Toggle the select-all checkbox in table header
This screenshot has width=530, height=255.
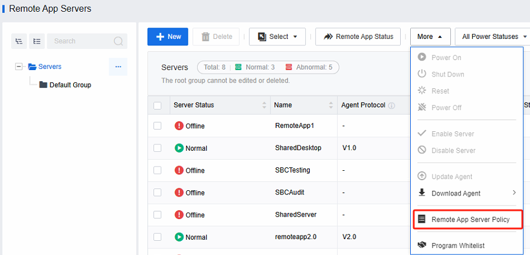[158, 105]
